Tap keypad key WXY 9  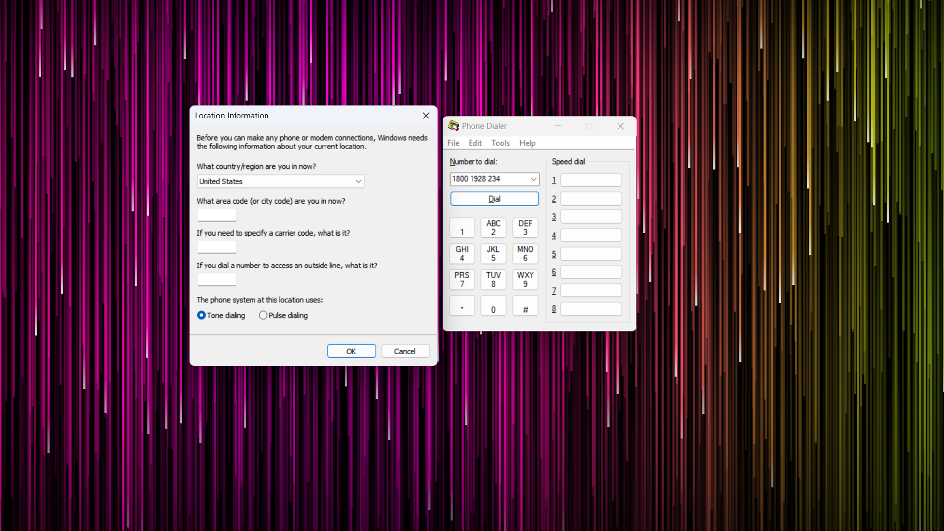point(525,280)
